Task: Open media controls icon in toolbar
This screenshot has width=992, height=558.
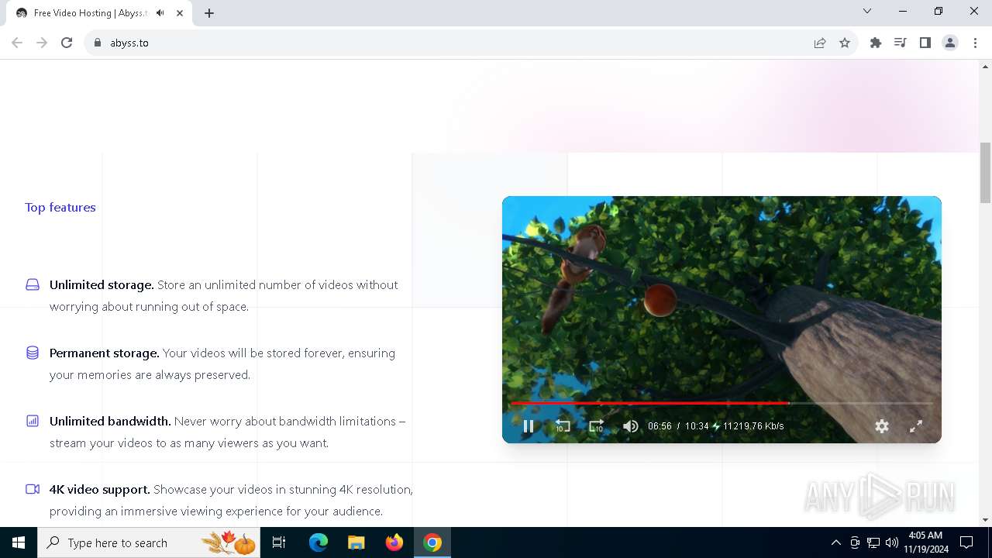Action: pyautogui.click(x=901, y=43)
